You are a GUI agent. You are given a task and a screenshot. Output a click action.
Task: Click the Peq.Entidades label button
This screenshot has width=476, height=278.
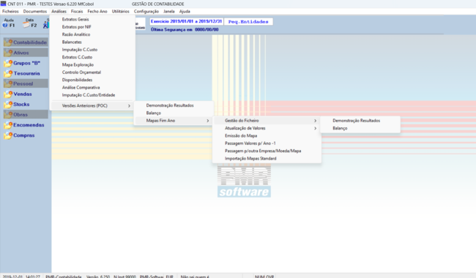[x=248, y=22]
